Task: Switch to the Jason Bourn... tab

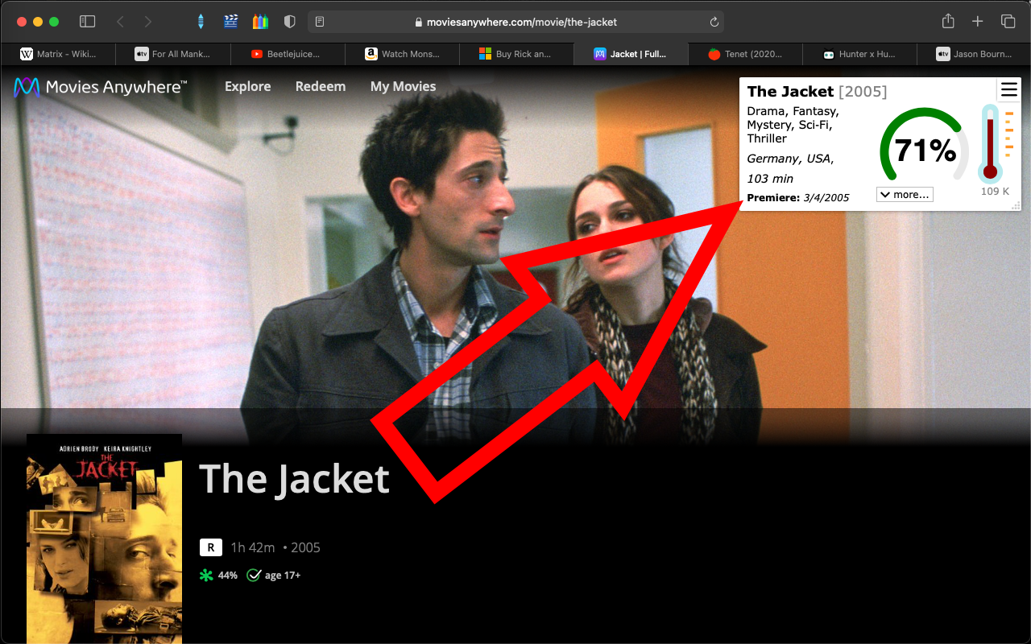Action: (974, 54)
